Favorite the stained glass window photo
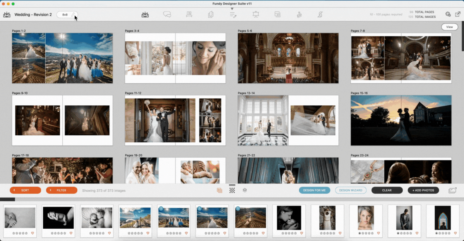 pyautogui.click(x=455, y=233)
